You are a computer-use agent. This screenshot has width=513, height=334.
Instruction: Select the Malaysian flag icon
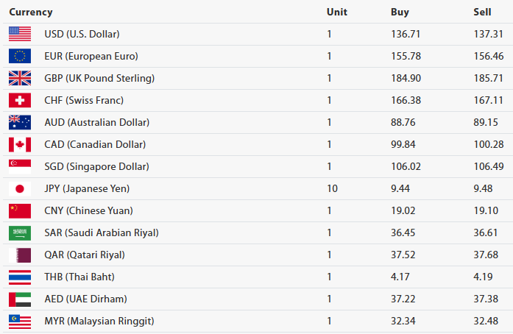pos(20,321)
